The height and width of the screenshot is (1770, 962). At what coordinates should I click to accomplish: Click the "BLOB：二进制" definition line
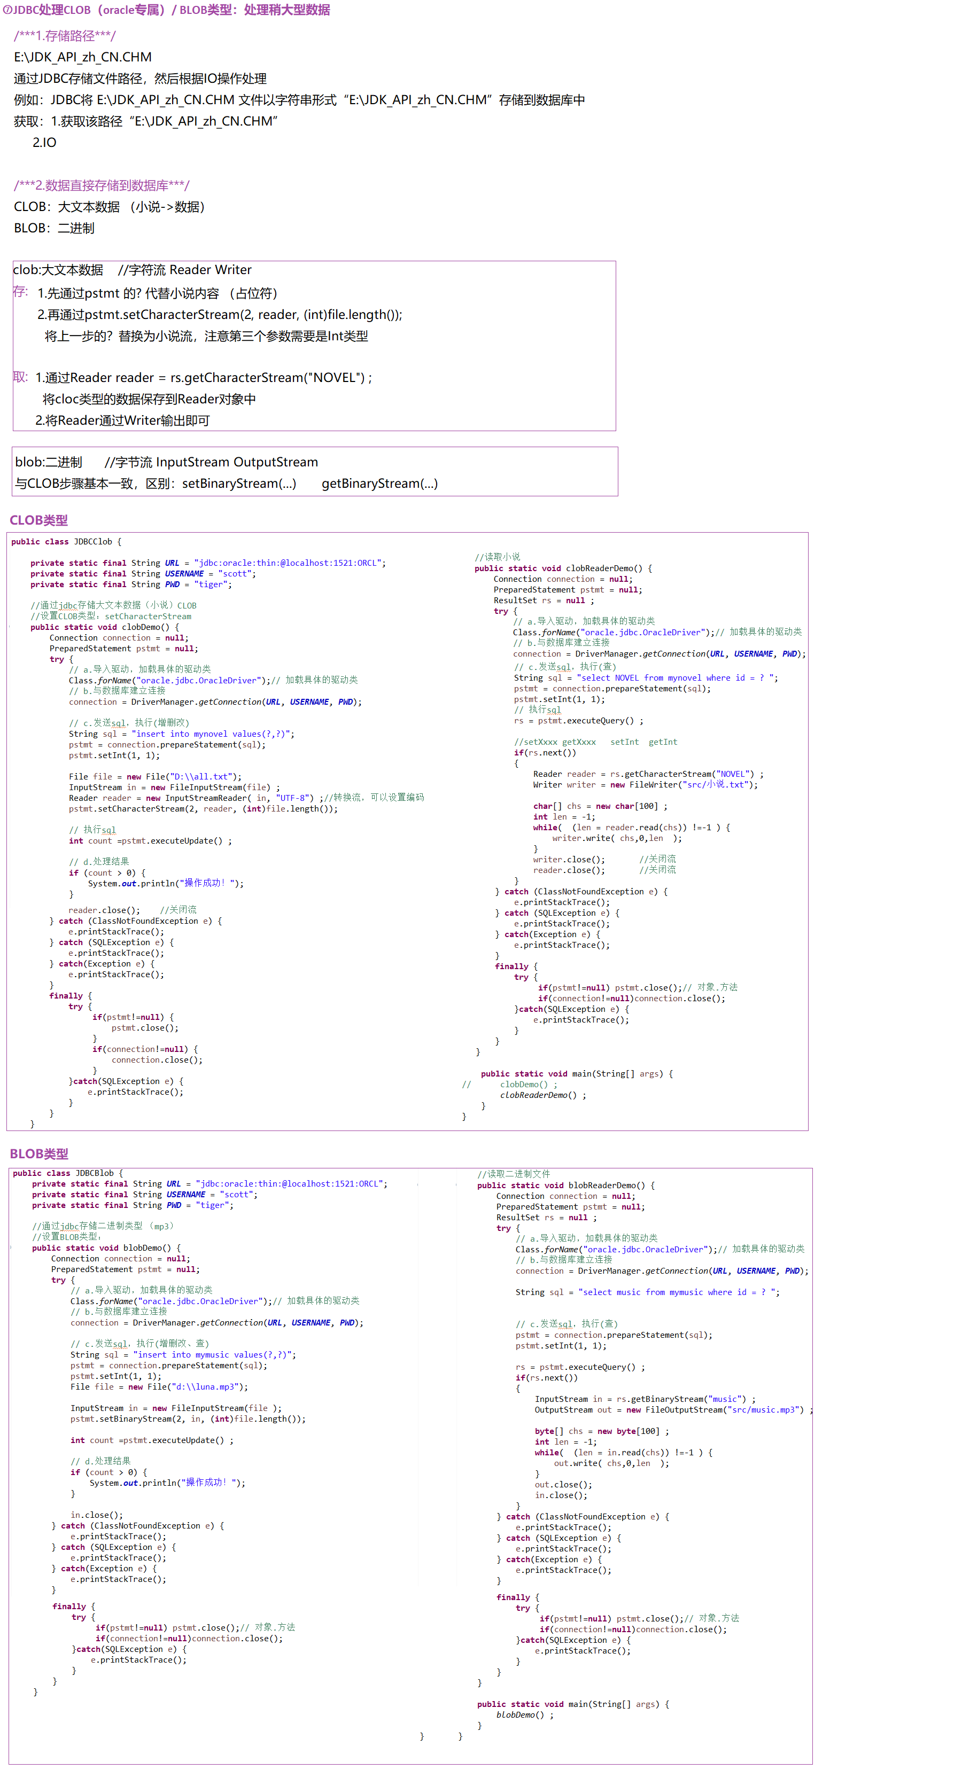pos(55,228)
